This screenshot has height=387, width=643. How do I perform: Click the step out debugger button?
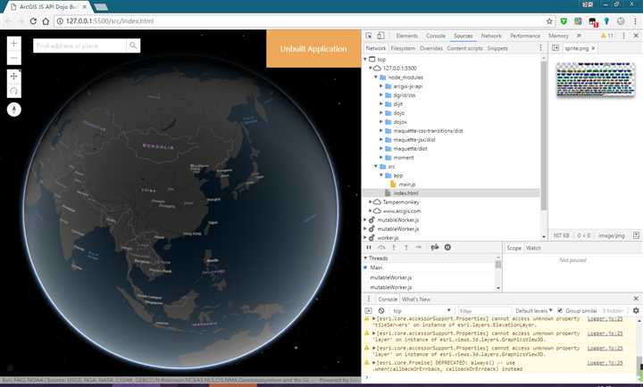tap(406, 247)
